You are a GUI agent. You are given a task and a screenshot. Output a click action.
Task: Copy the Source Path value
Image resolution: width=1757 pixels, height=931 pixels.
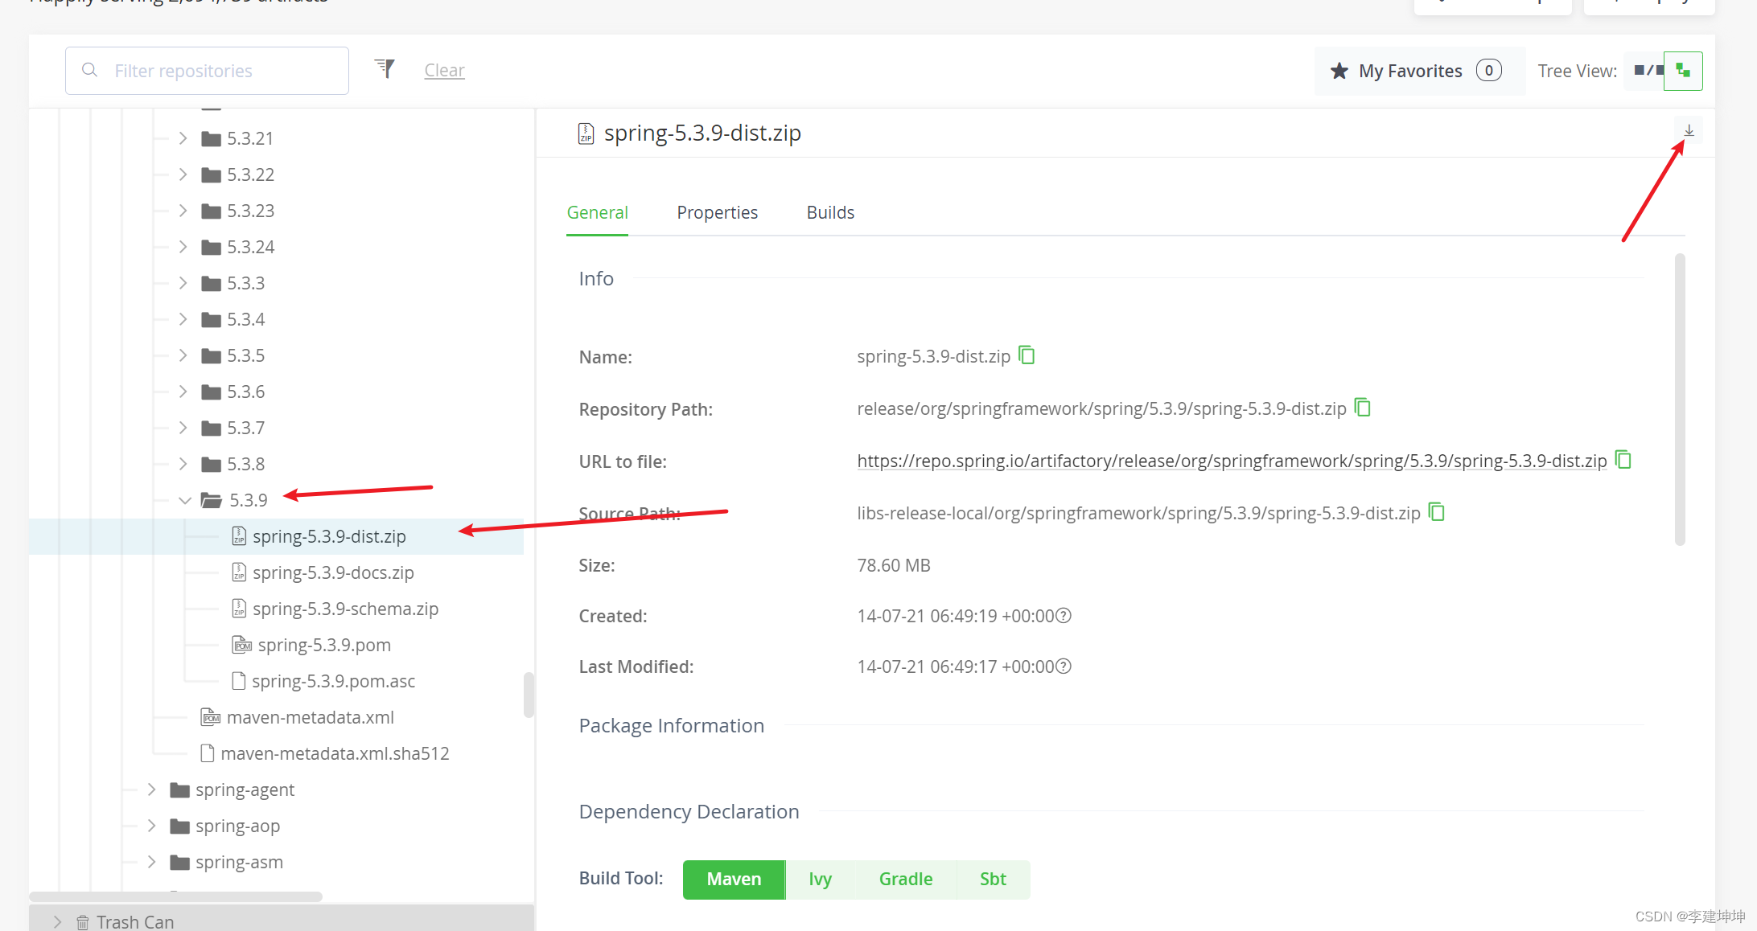(1437, 512)
